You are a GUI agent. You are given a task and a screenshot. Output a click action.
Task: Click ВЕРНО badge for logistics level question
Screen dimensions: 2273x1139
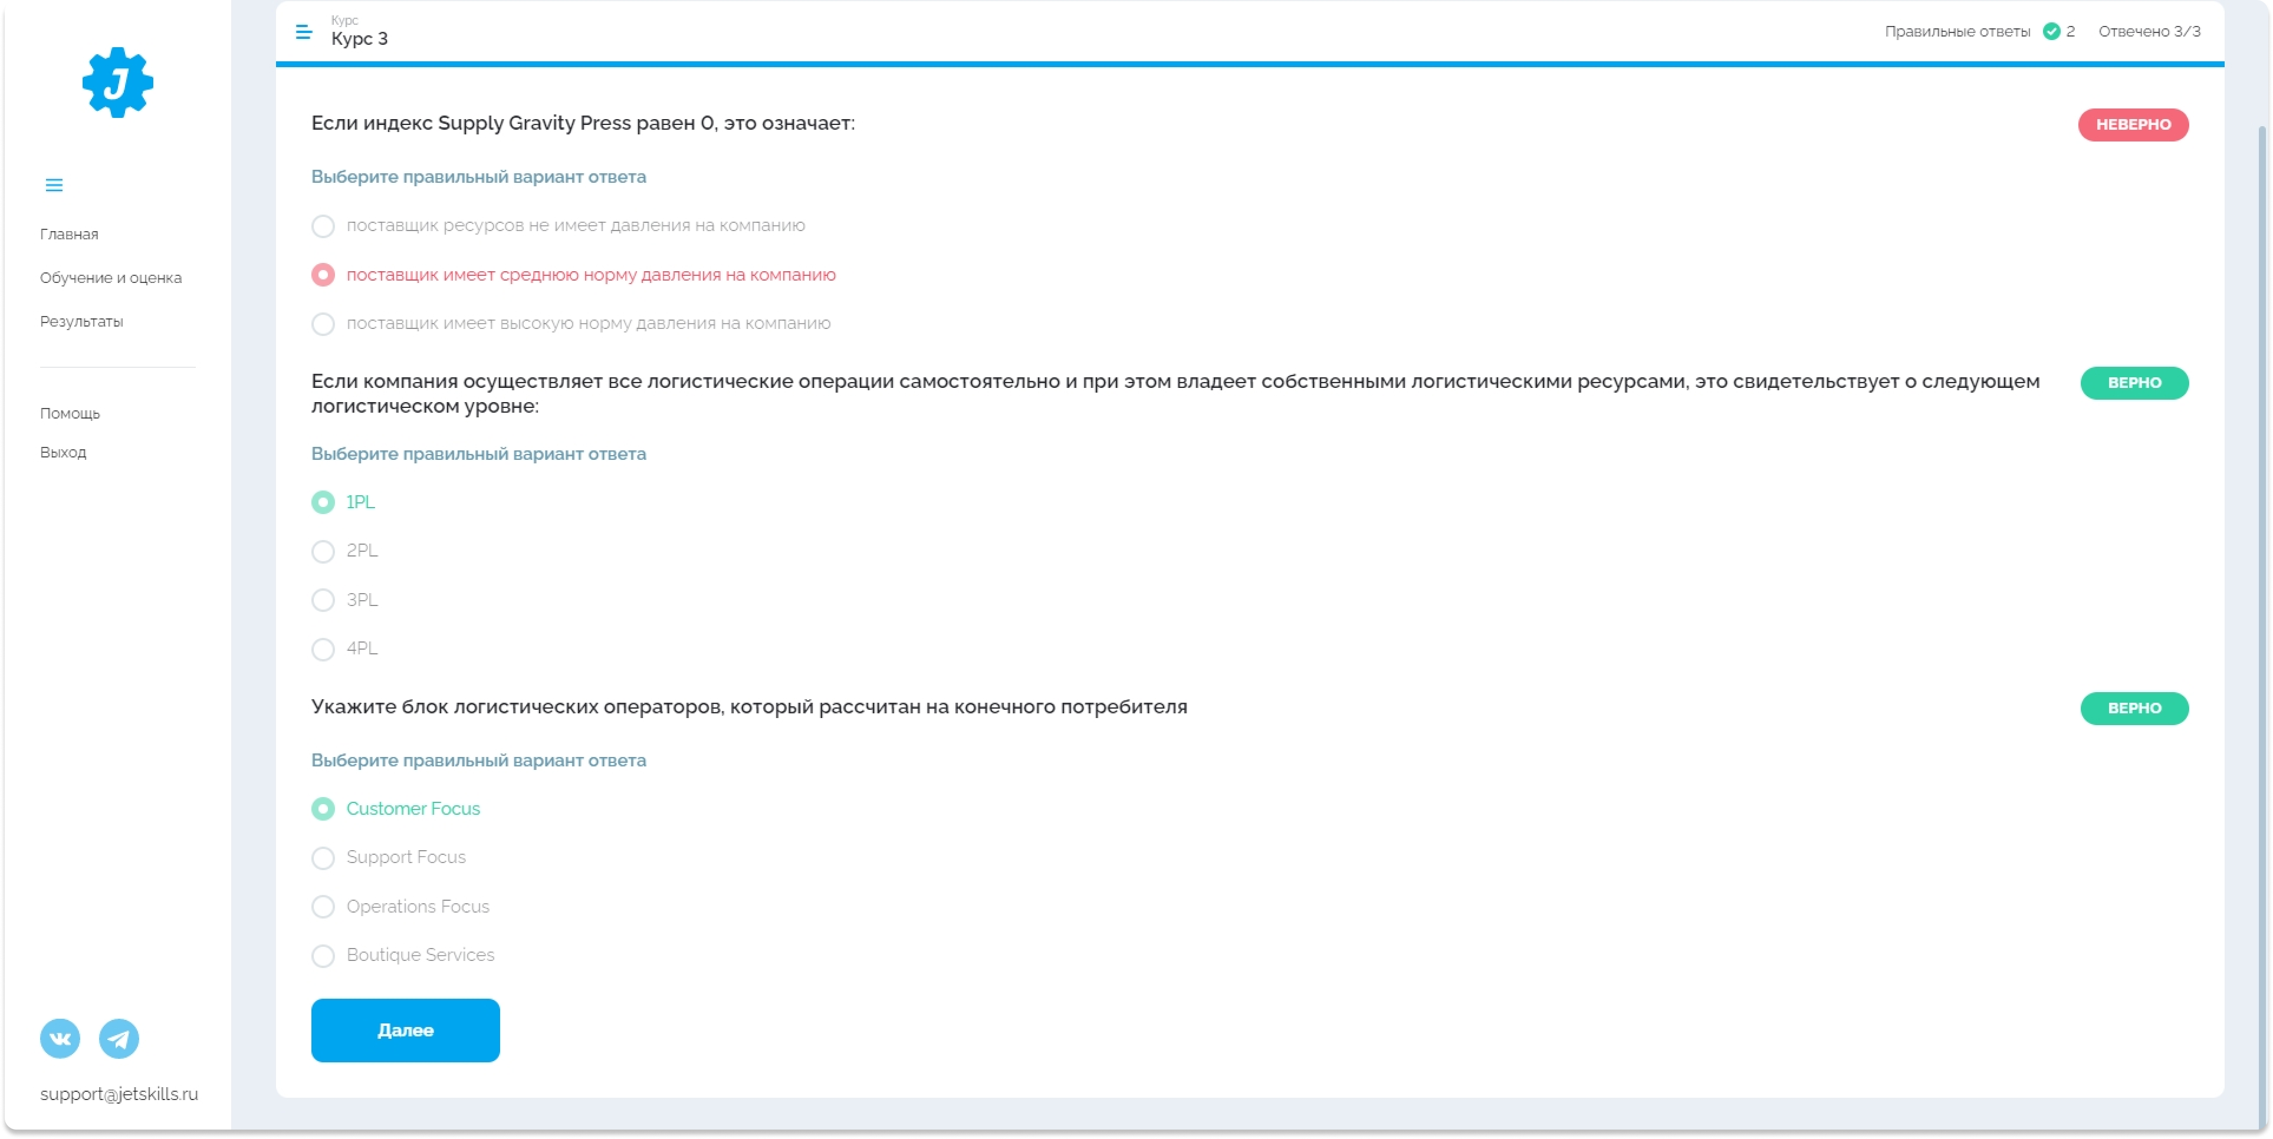click(2134, 383)
